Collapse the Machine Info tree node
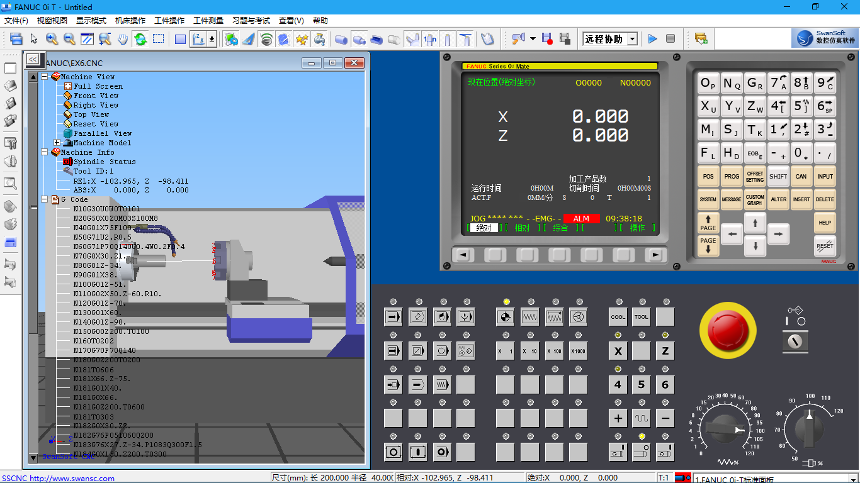This screenshot has width=860, height=483. tap(45, 152)
